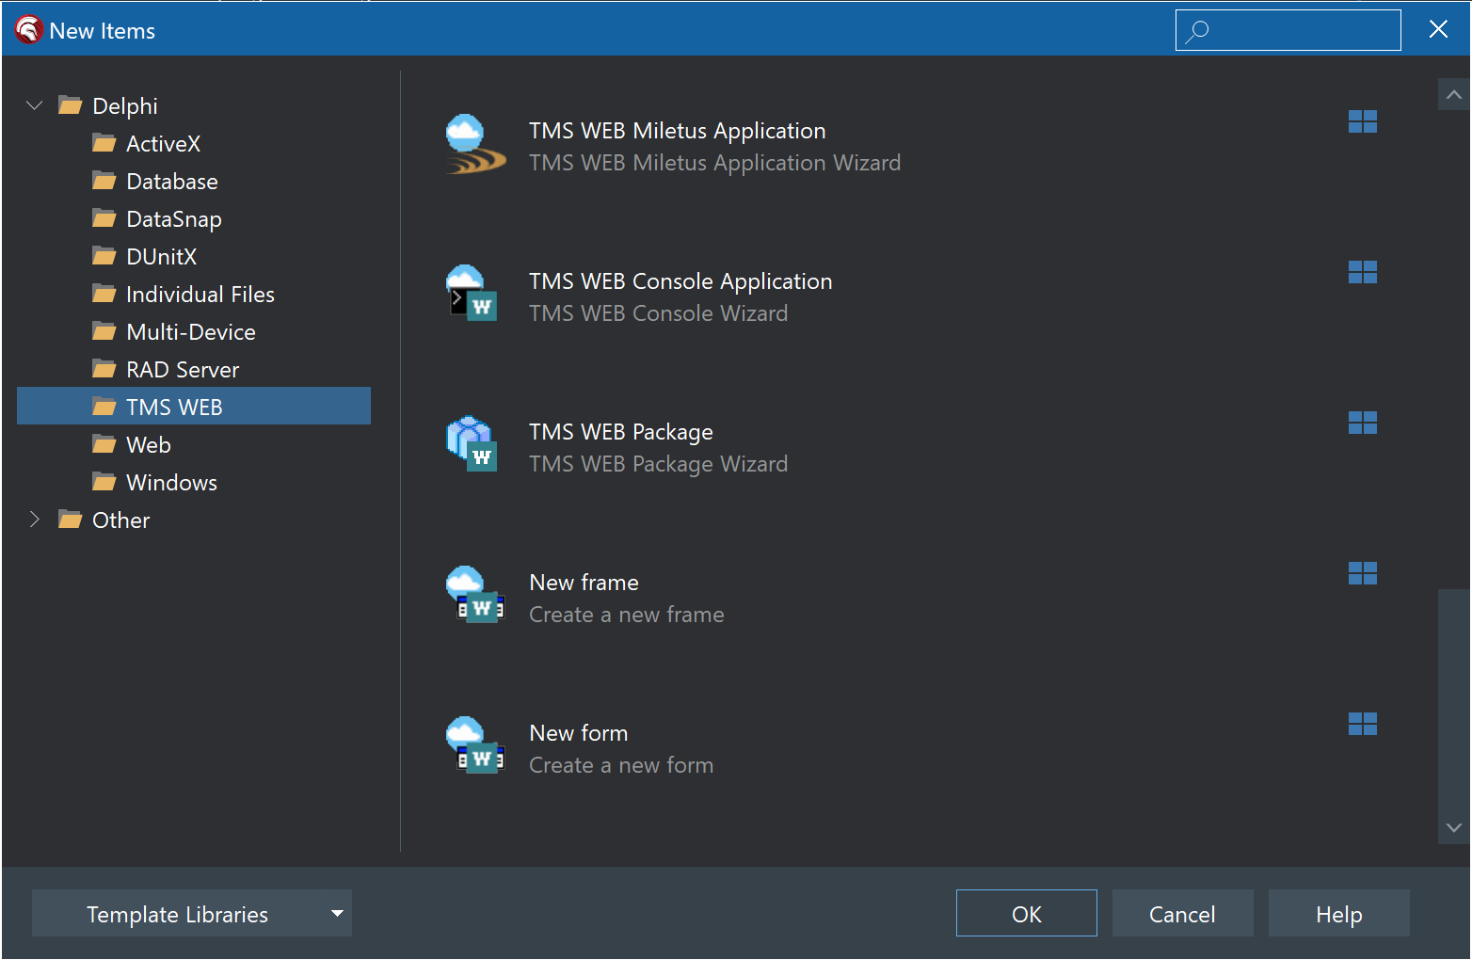This screenshot has height=960, width=1472.
Task: Click the TMS WEB Package icon
Action: pyautogui.click(x=472, y=444)
